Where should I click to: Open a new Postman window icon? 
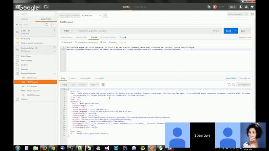point(46,7)
